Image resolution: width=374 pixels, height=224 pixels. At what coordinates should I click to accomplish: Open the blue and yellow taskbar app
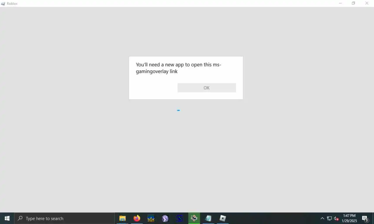[x=151, y=218]
